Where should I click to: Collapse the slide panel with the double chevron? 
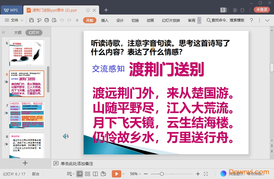[4, 32]
